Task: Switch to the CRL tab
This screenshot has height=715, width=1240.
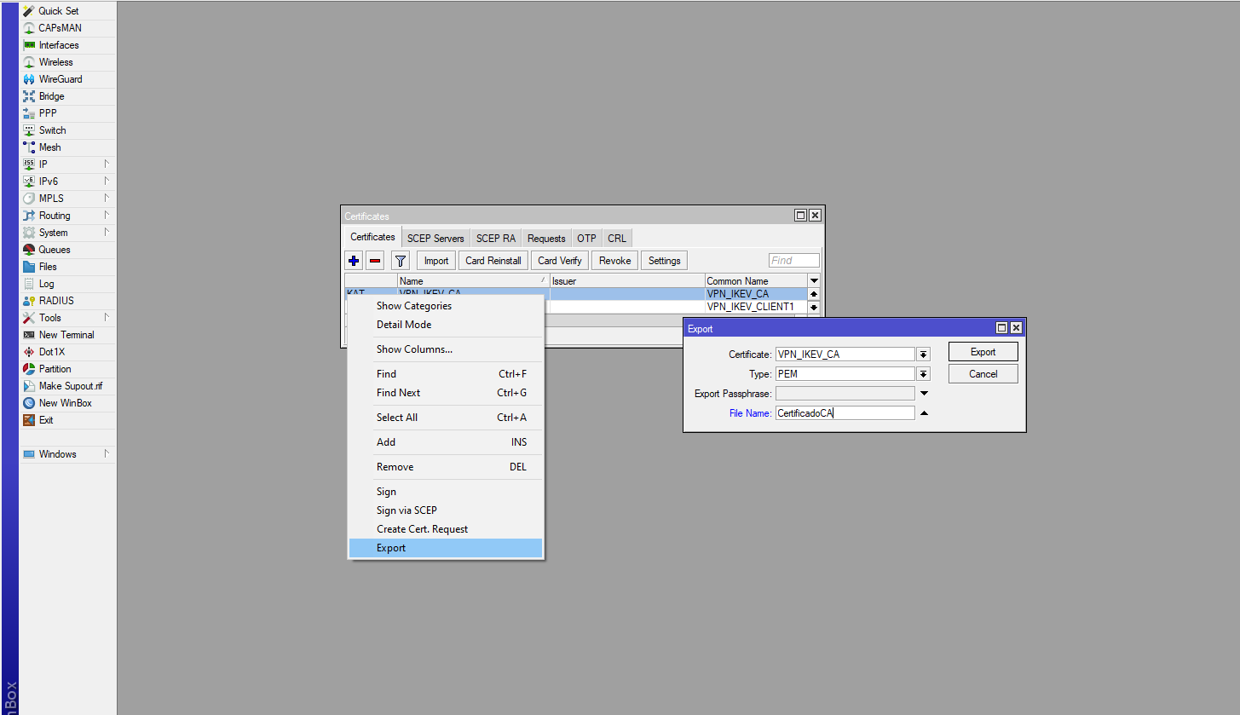Action: [x=617, y=239]
